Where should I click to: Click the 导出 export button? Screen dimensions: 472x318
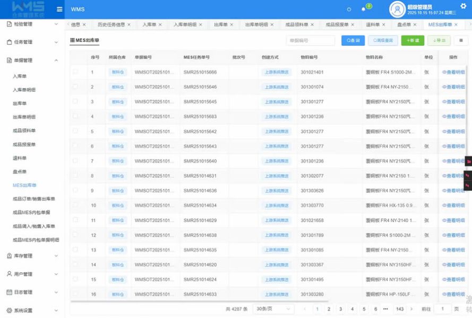(x=439, y=40)
